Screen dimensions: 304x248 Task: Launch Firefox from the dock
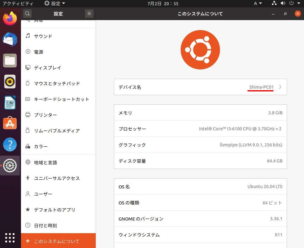[x=10, y=19]
